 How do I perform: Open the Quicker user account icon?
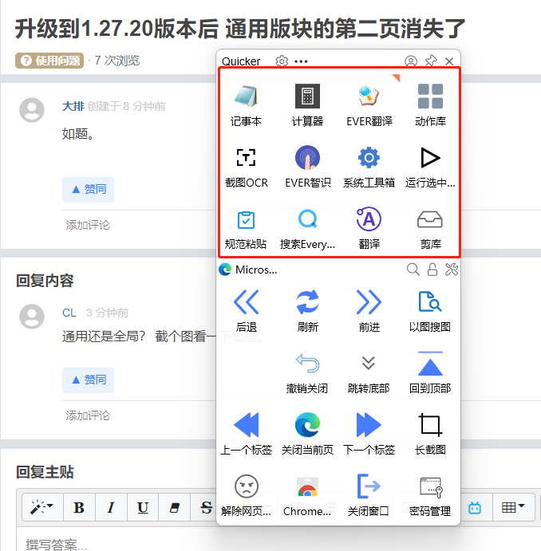tap(411, 61)
